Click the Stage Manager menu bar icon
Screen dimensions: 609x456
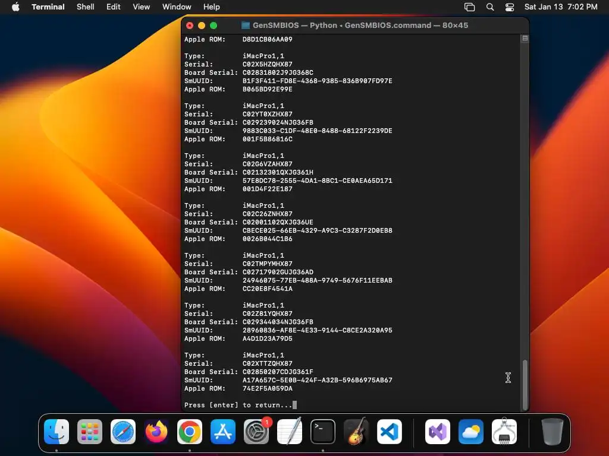point(470,7)
